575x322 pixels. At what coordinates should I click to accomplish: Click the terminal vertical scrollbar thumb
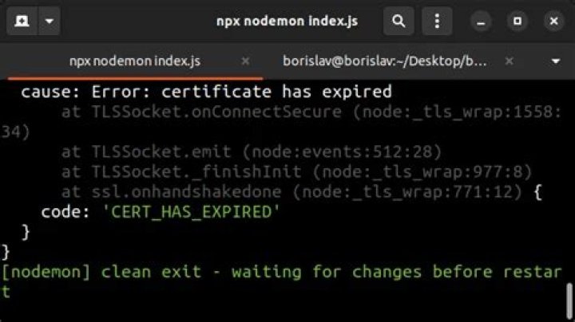click(569, 300)
